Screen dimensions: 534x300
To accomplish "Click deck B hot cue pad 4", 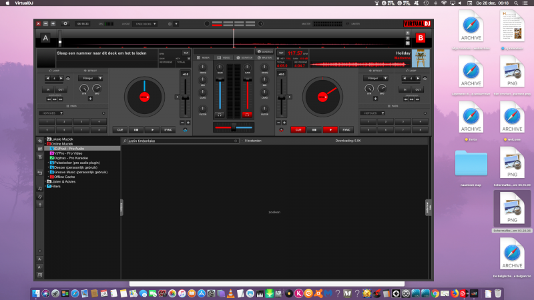I will point(421,121).
